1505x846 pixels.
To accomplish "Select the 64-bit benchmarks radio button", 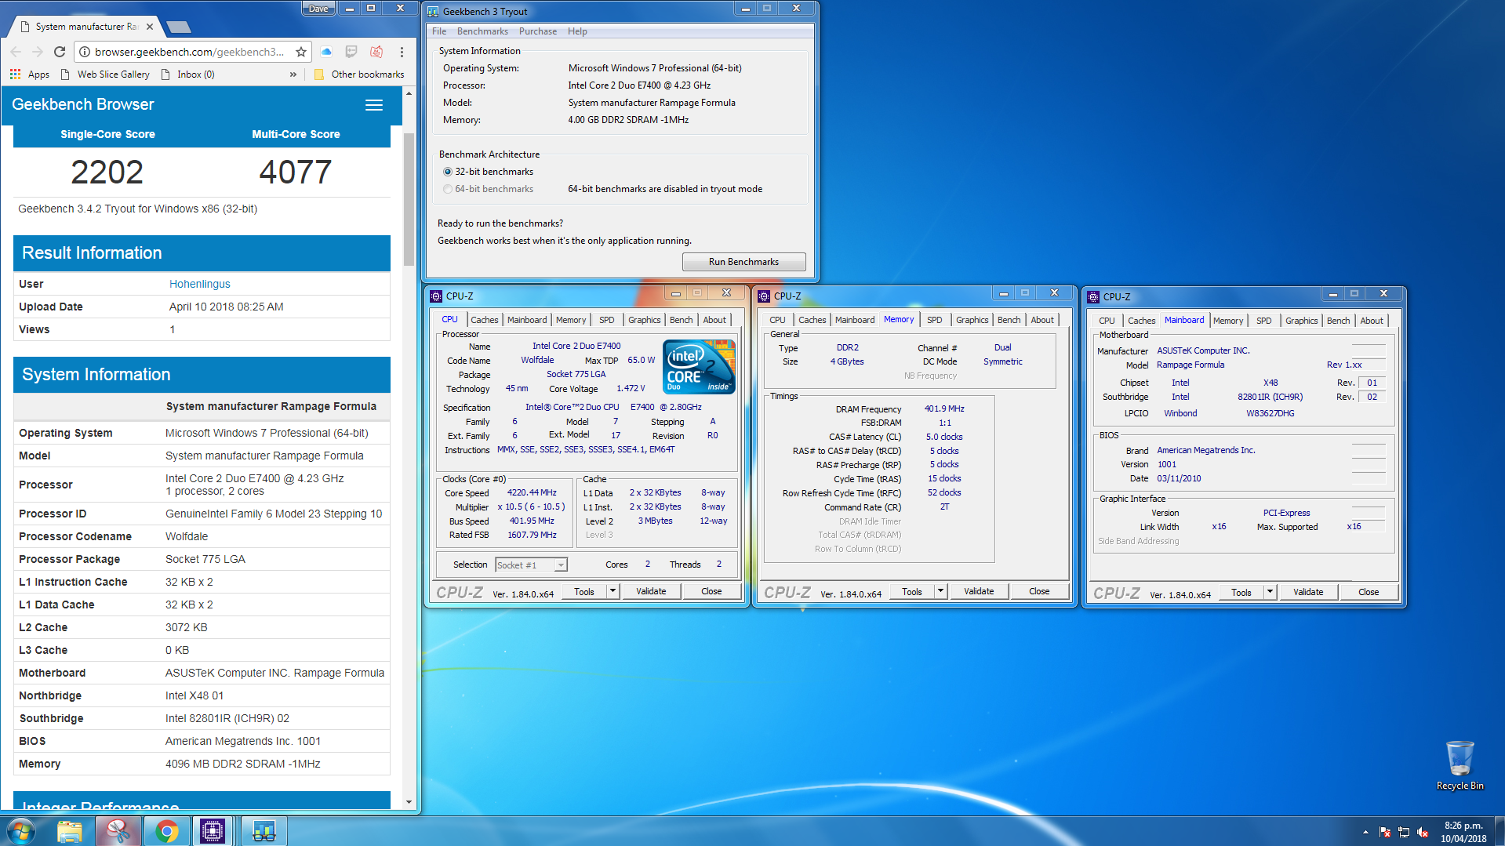I will 448,189.
